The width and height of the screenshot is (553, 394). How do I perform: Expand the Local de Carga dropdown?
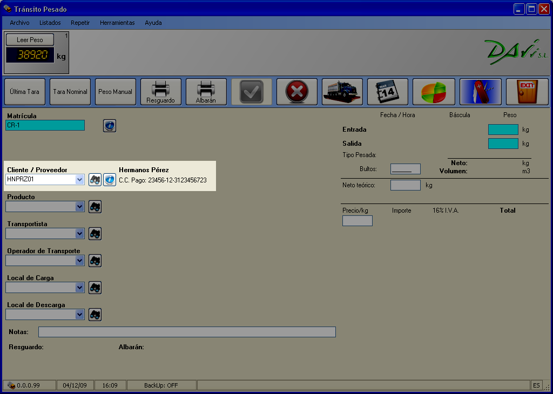click(x=80, y=288)
